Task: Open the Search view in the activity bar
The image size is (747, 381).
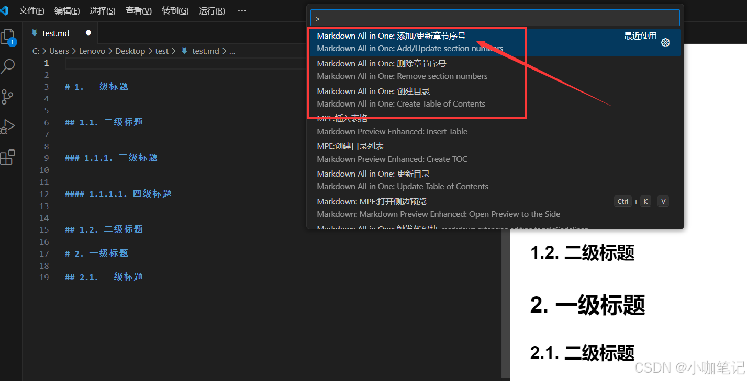Action: [8, 67]
